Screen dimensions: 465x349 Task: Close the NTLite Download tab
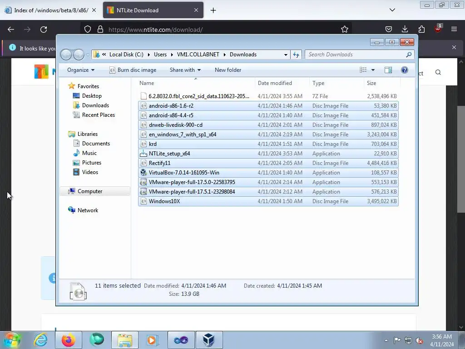coord(196,10)
